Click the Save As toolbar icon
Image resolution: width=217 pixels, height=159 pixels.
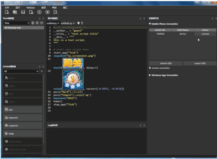pos(31,12)
